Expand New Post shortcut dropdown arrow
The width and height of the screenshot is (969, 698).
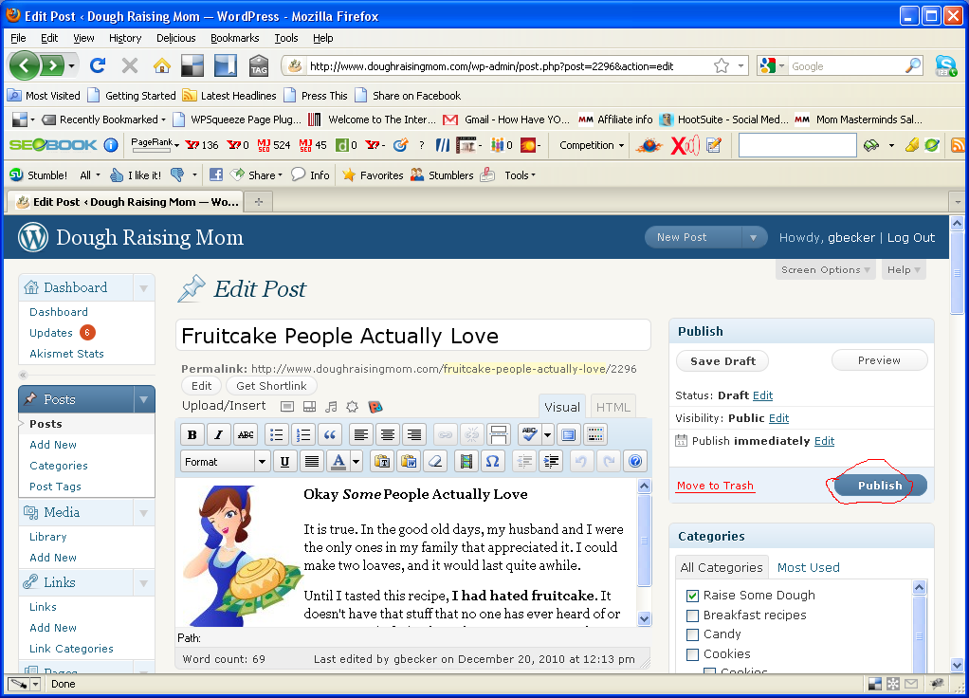pyautogui.click(x=753, y=237)
